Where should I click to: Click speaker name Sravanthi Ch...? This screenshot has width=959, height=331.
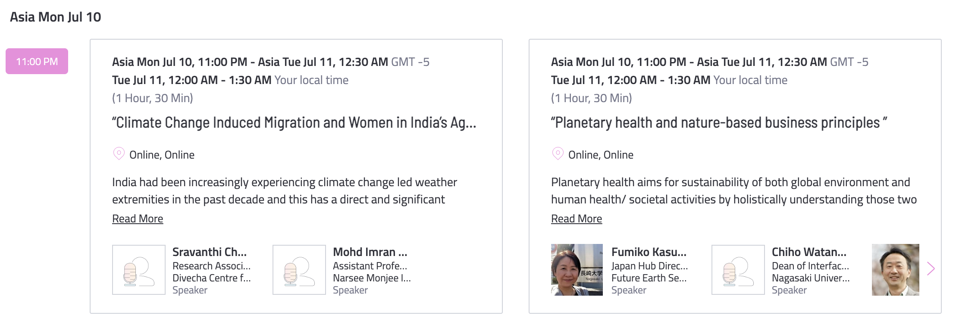click(210, 252)
